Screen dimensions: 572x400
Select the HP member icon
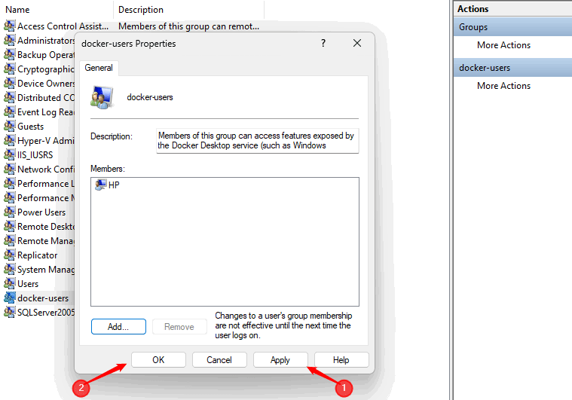pos(100,185)
